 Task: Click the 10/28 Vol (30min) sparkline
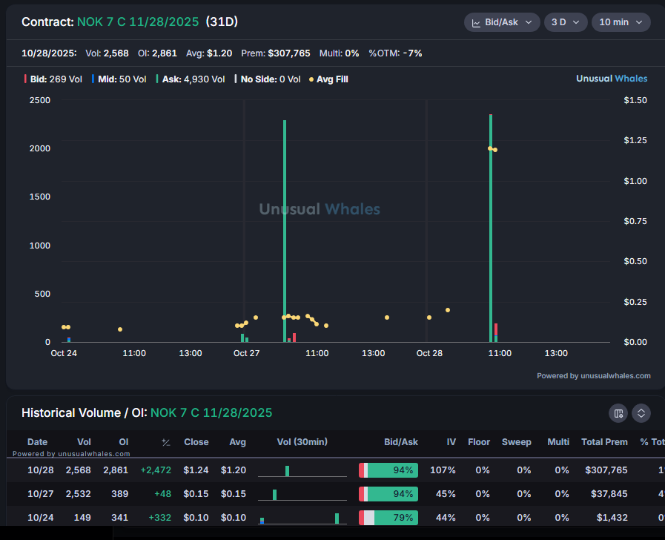[x=302, y=470]
